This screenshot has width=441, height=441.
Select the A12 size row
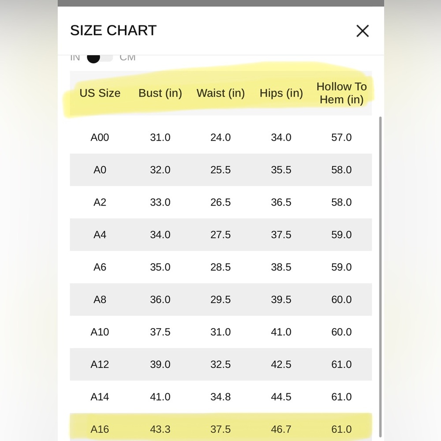tap(221, 364)
